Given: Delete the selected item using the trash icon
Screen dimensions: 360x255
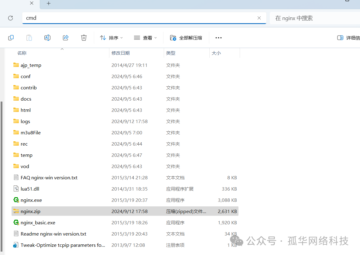Looking at the screenshot, I should coord(84,38).
